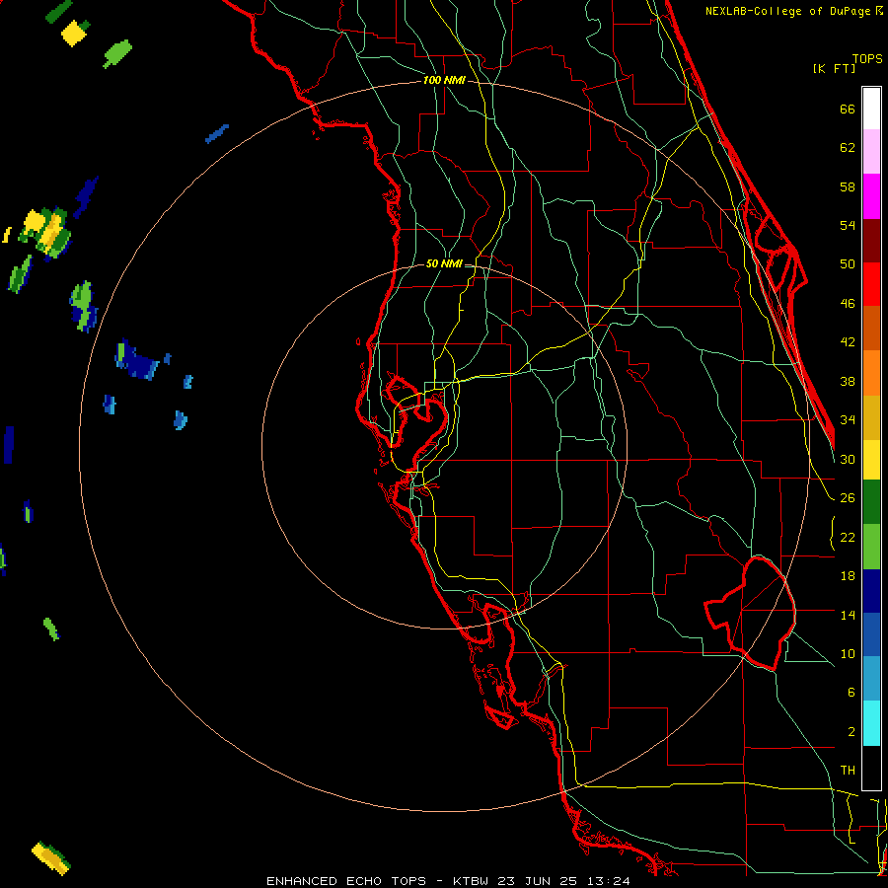This screenshot has width=888, height=888.
Task: Click legend value 30
Action: 848,459
